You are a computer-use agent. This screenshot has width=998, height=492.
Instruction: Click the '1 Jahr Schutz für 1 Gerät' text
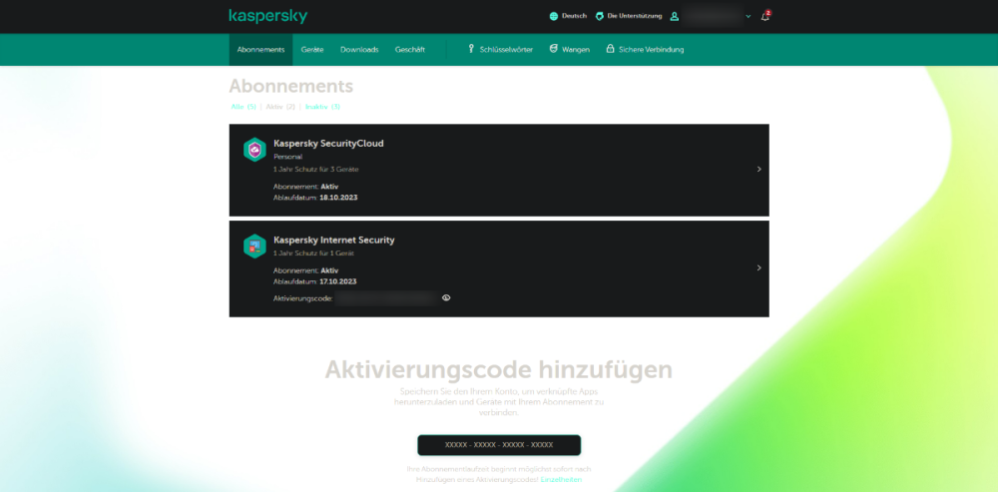pos(313,253)
